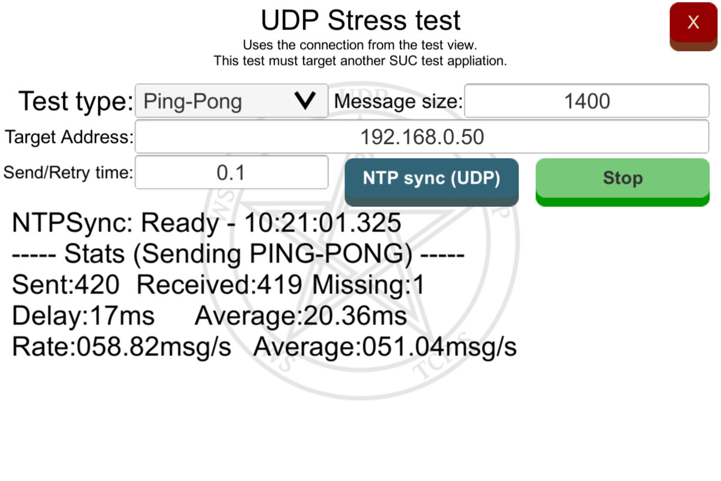Click the Stats (Sending PING-PONG) header
Image resolution: width=721 pixels, height=481 pixels.
click(x=238, y=253)
